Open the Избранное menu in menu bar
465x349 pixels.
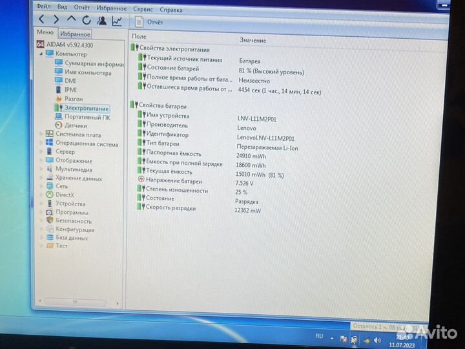pos(111,8)
